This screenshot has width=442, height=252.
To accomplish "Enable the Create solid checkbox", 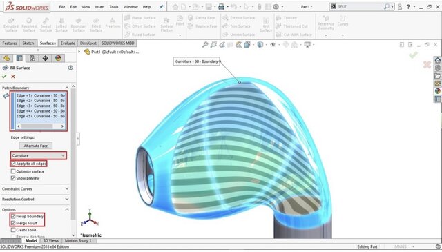I will tap(13, 230).
